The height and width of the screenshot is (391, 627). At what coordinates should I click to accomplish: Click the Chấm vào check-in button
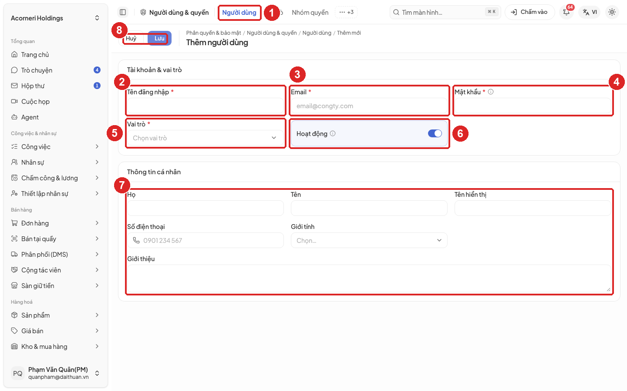coord(529,12)
